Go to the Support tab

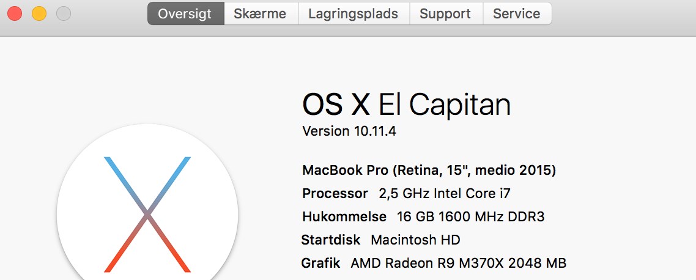pos(446,13)
